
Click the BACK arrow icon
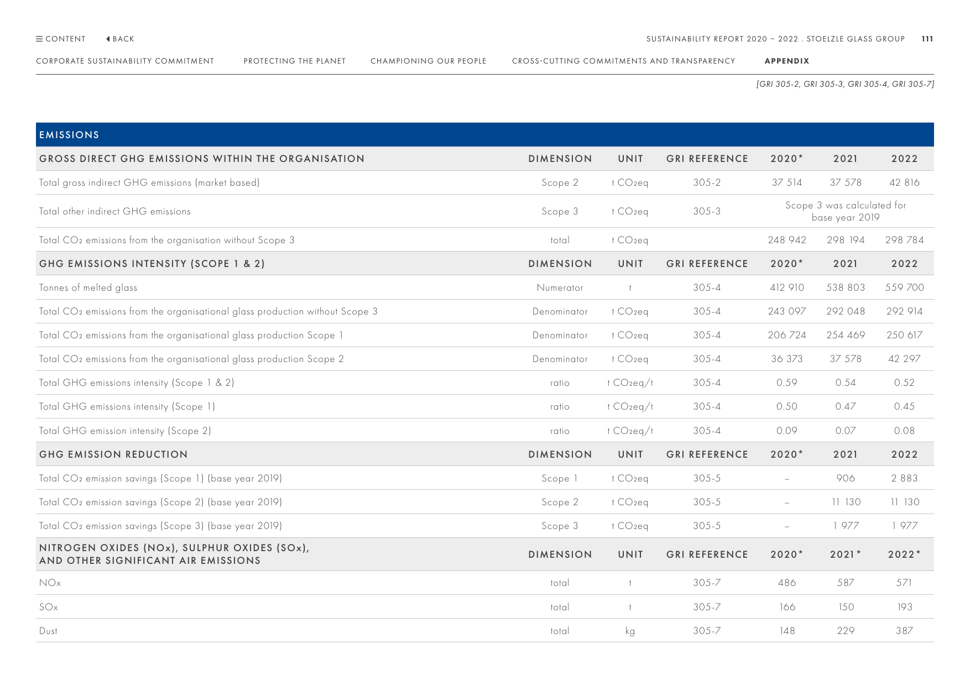pyautogui.click(x=108, y=39)
